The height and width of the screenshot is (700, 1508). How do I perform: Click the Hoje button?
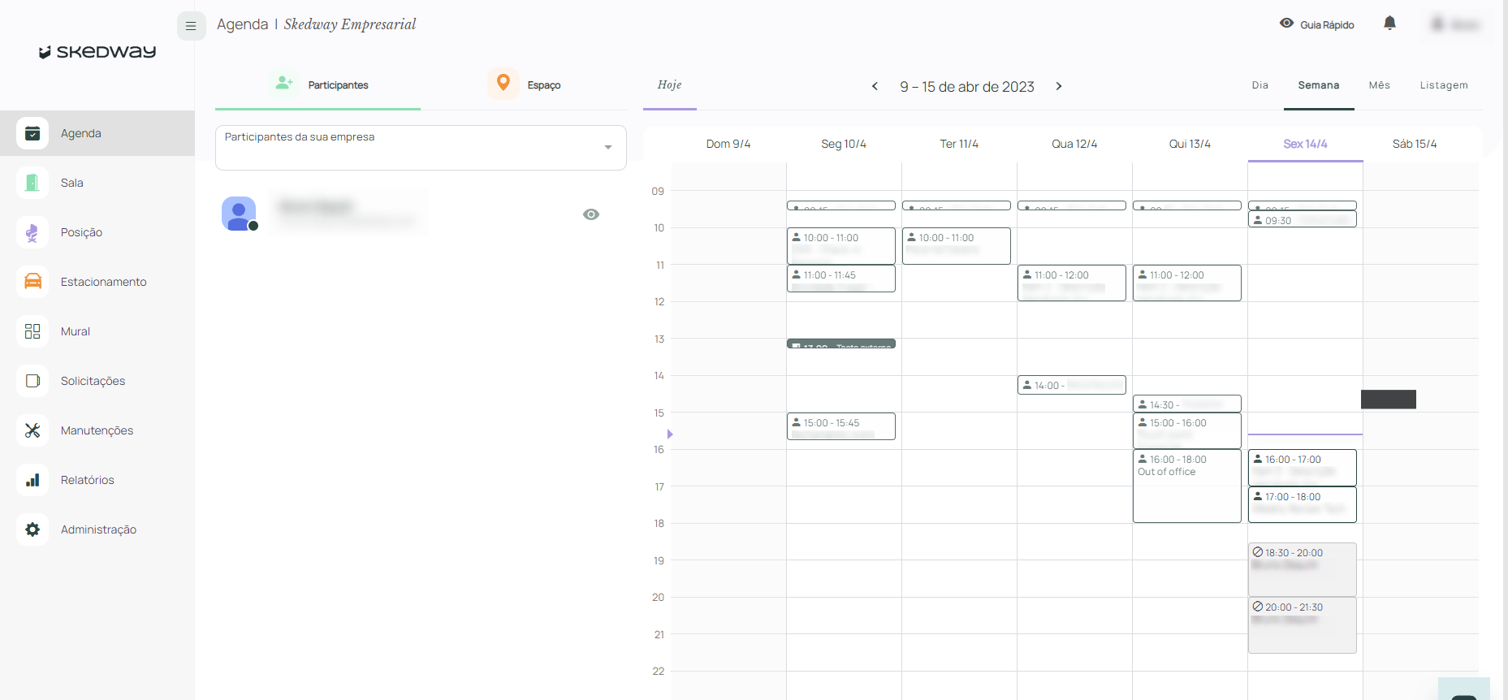point(669,85)
